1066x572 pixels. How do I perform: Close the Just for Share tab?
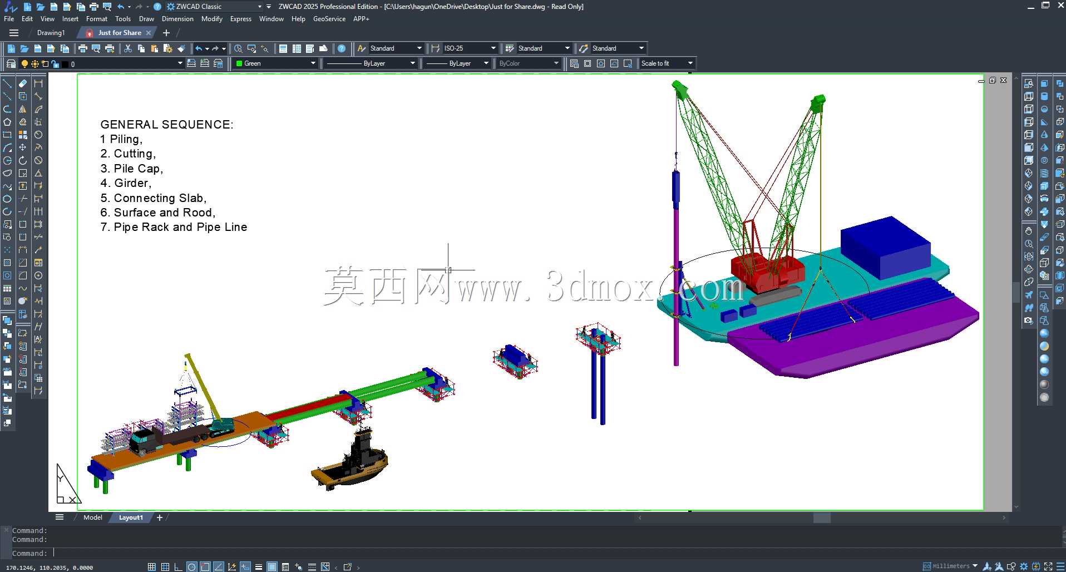149,33
